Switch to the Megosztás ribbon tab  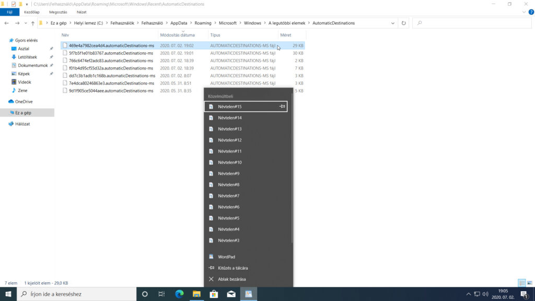[x=58, y=12]
